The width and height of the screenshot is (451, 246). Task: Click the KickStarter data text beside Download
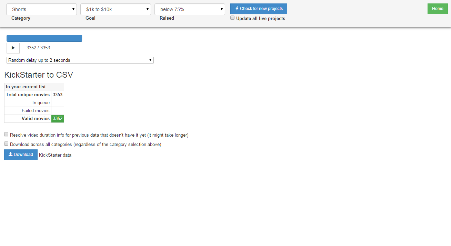55,155
